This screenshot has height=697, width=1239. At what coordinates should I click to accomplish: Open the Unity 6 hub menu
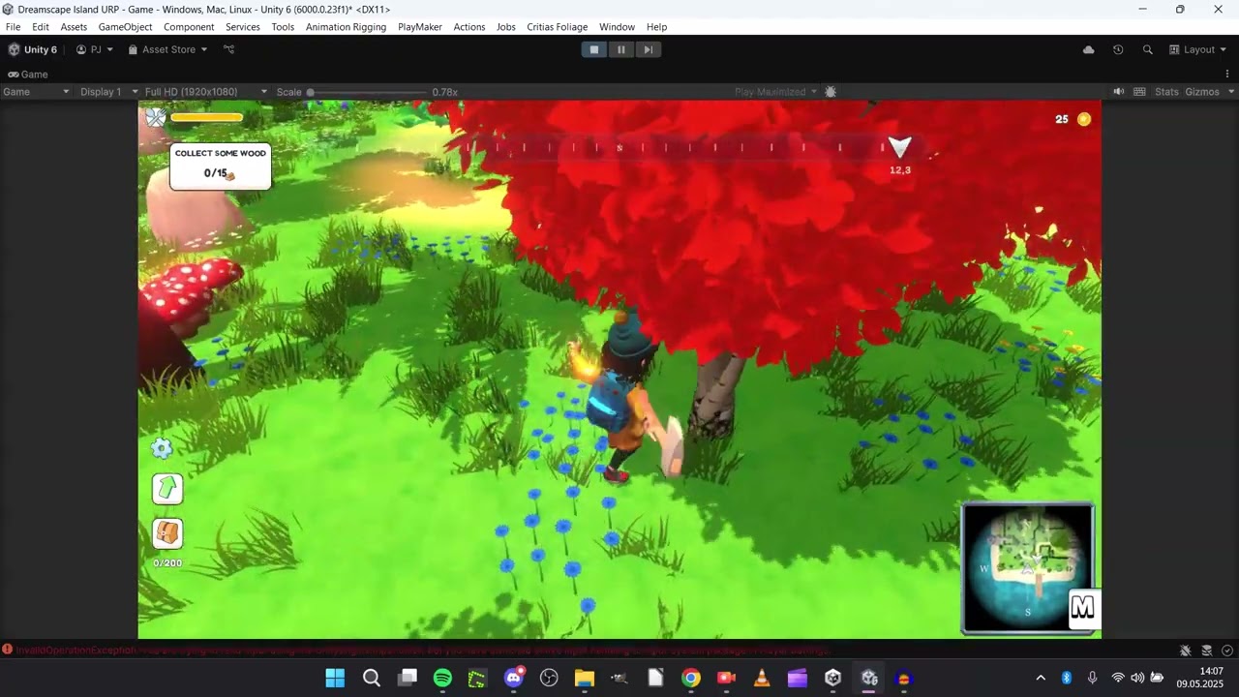point(33,49)
